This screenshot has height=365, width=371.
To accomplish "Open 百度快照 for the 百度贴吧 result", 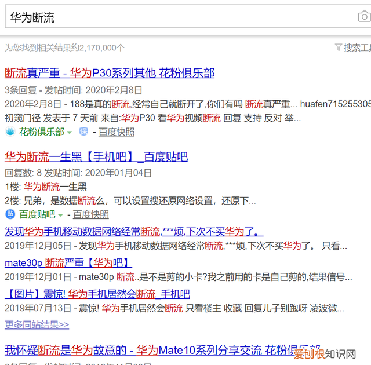I will coord(91,214).
